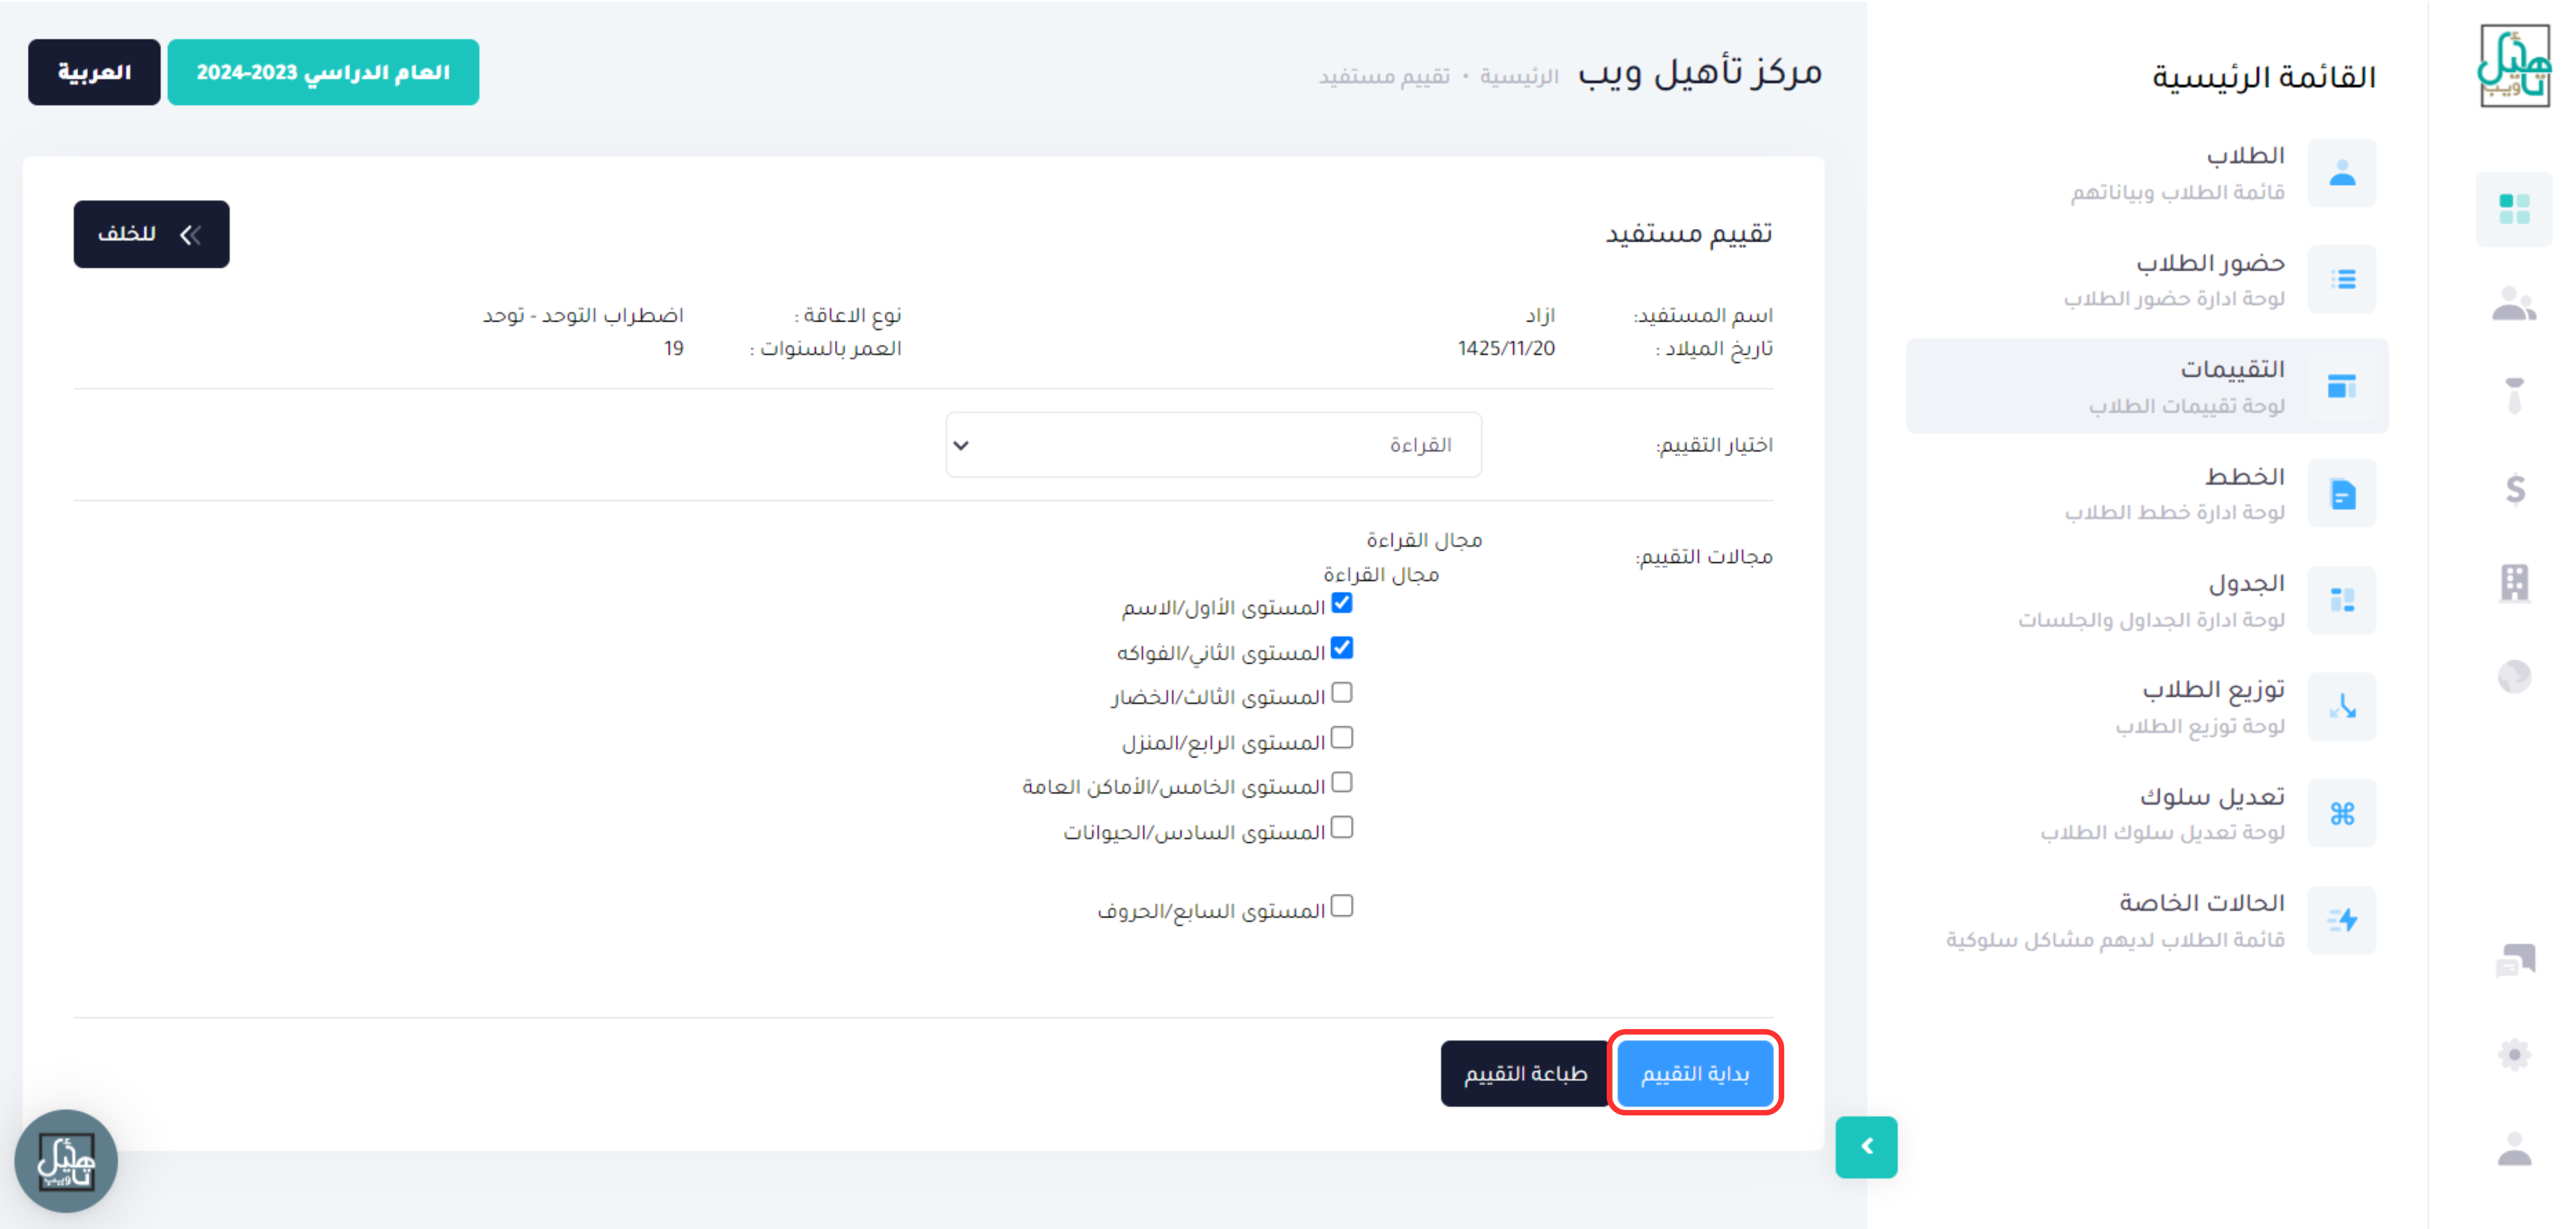Check المستوى السابع/الحروف checkbox
The width and height of the screenshot is (2576, 1229).
pos(1342,906)
